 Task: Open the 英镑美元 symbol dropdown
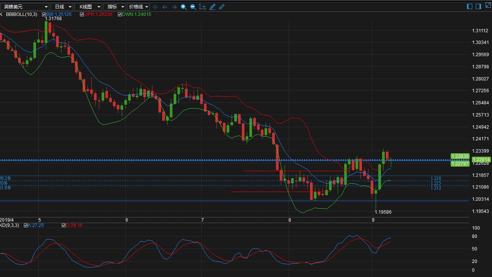[x=25, y=7]
